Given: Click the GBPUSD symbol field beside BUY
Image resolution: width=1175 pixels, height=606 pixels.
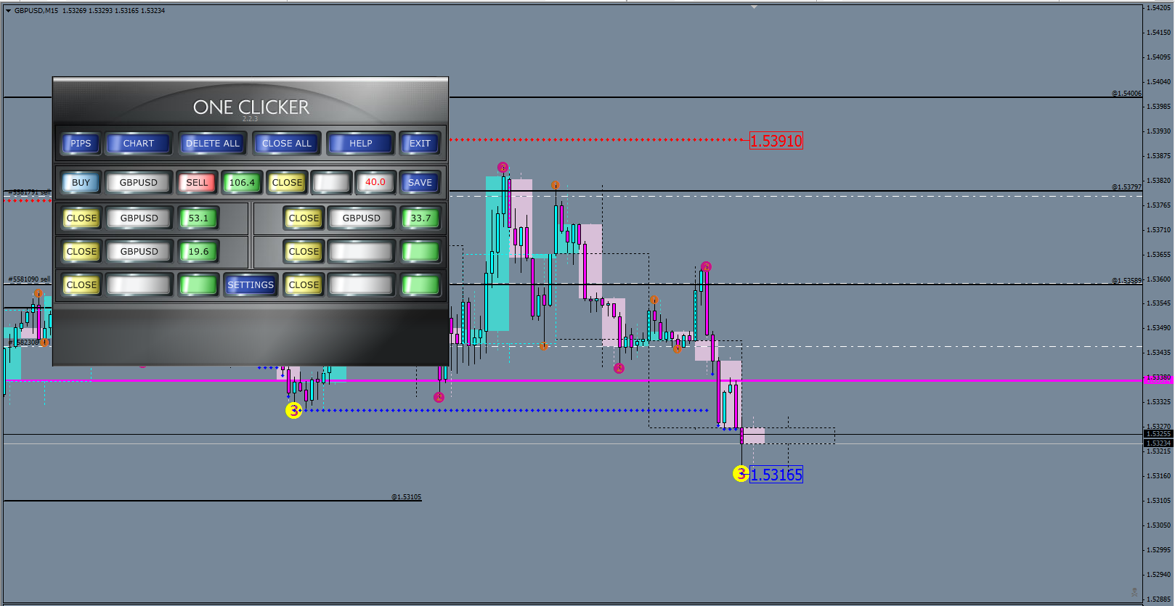Looking at the screenshot, I should 138,182.
